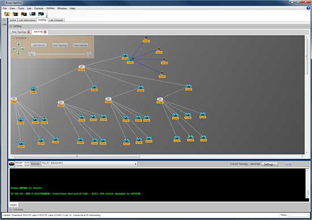Click the pan right green arrow
Screen dimensions: 312x220
[x=23, y=49]
